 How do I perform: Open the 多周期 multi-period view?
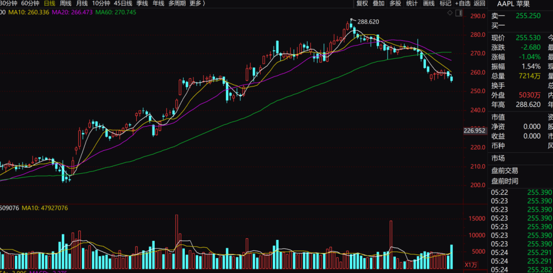click(x=177, y=4)
